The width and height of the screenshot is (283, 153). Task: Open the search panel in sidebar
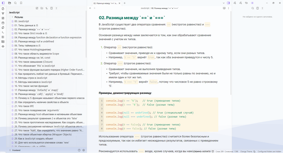tap(15, 3)
